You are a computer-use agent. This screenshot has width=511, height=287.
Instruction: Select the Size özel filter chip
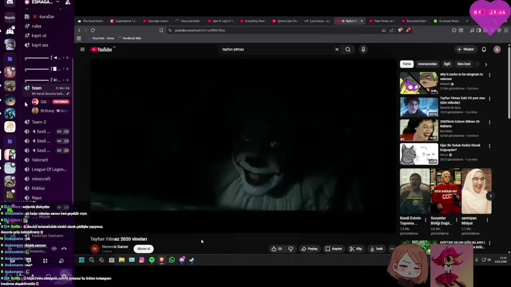(x=464, y=64)
